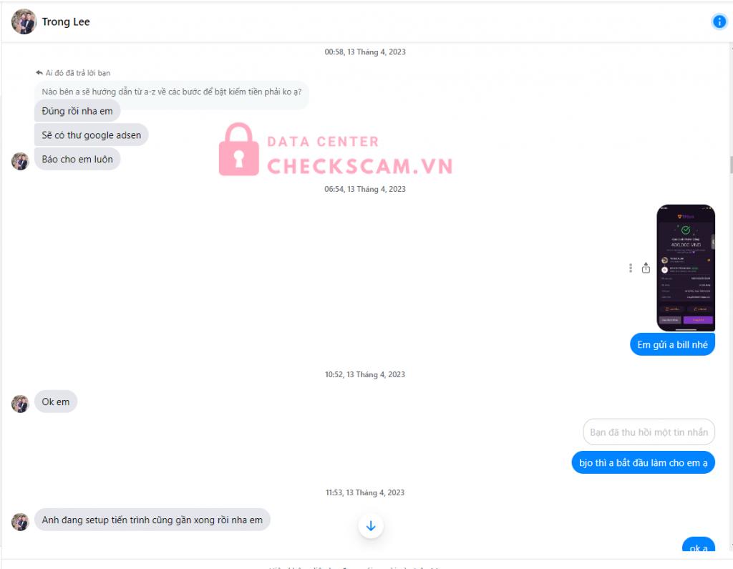This screenshot has width=733, height=569.
Task: Open Trong Lee's name in header
Action: coord(65,21)
